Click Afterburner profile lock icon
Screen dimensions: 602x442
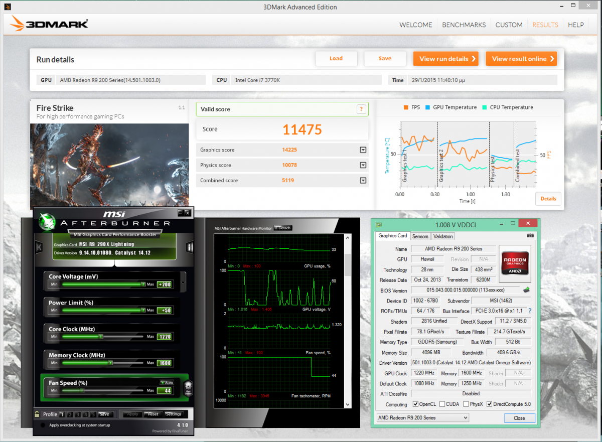coord(37,414)
